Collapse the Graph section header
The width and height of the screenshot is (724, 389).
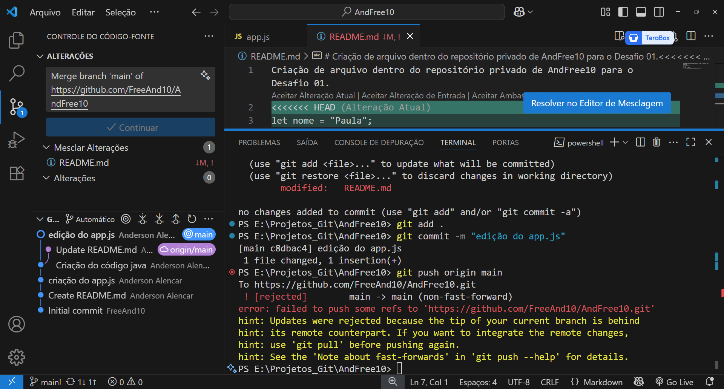(x=40, y=219)
